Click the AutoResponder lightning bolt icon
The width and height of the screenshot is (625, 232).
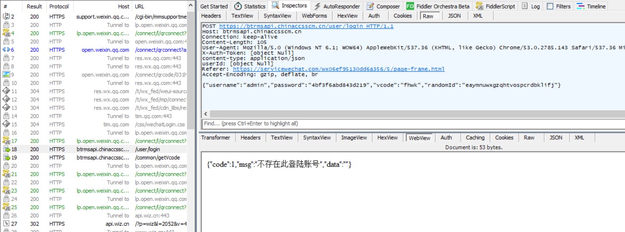pyautogui.click(x=318, y=6)
